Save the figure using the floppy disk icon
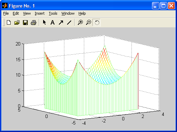 [25, 23]
